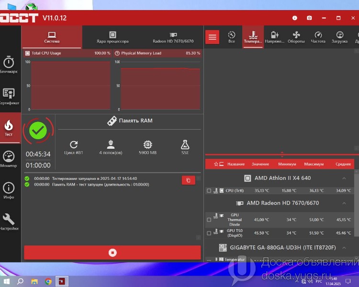Open Google Chrome from the taskbar

point(48,281)
